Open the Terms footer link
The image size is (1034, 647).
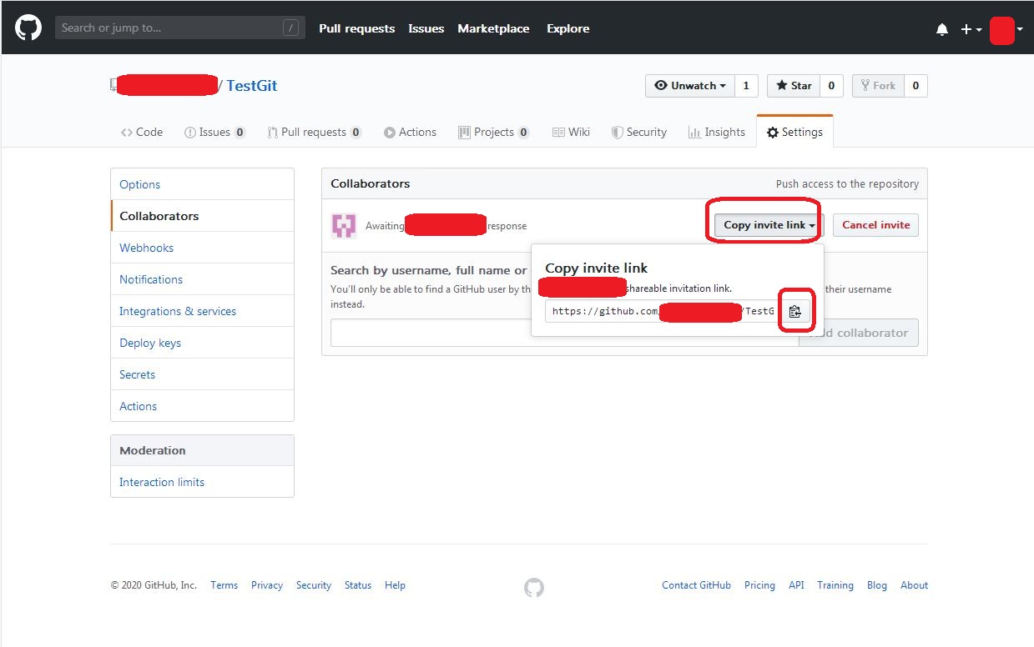pos(224,585)
